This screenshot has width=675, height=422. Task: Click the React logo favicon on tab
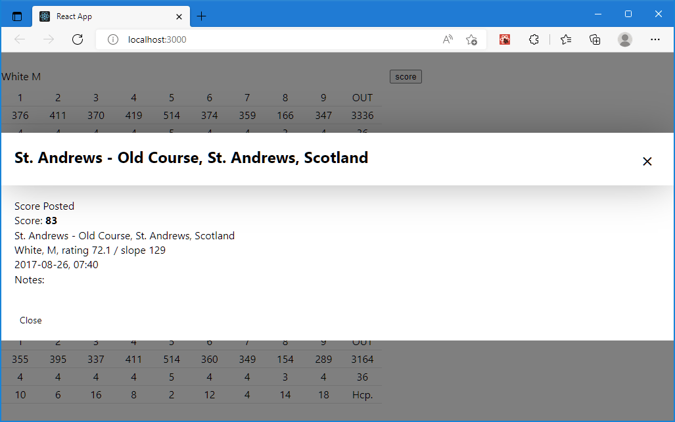pos(45,16)
